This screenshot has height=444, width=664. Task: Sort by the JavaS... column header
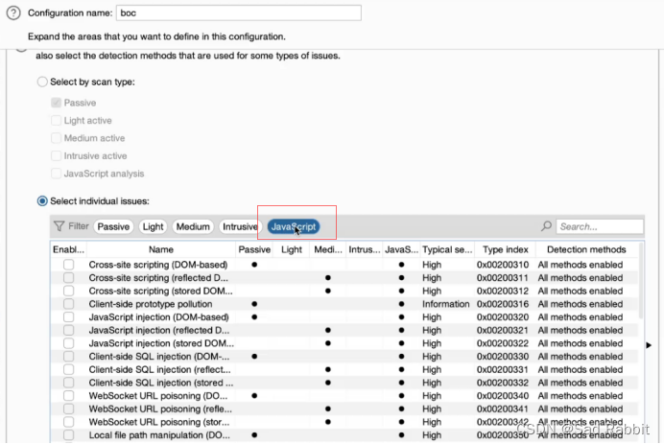tap(401, 249)
